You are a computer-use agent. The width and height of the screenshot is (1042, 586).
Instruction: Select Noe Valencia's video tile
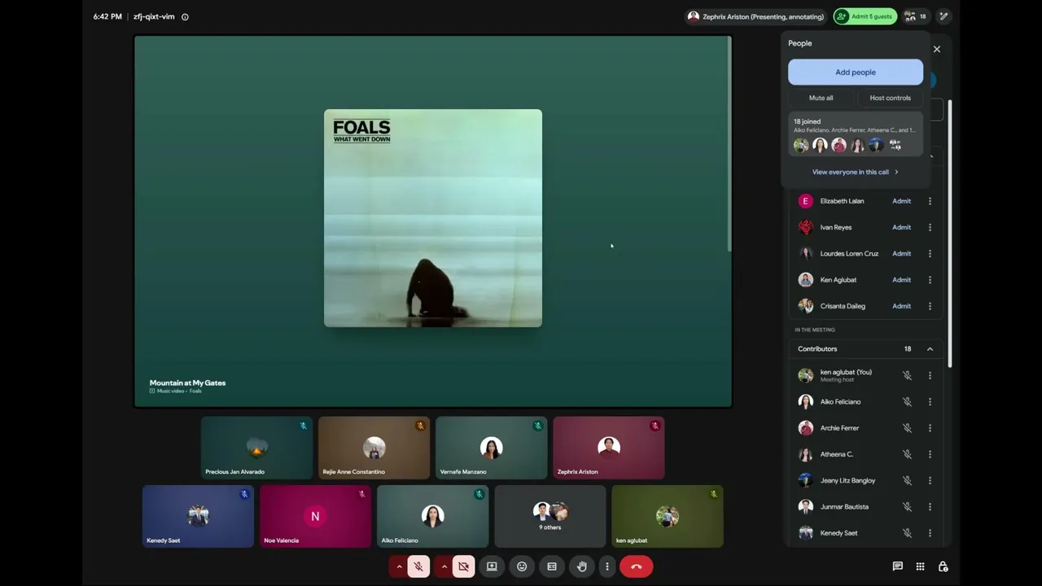click(315, 516)
